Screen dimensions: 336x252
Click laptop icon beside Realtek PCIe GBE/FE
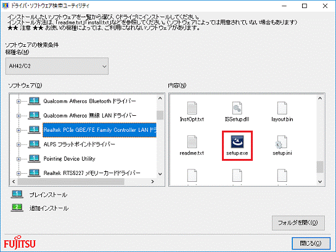(34, 130)
